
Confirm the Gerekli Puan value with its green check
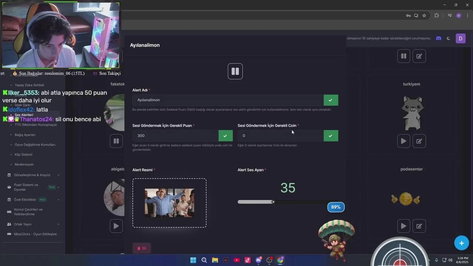(x=225, y=136)
